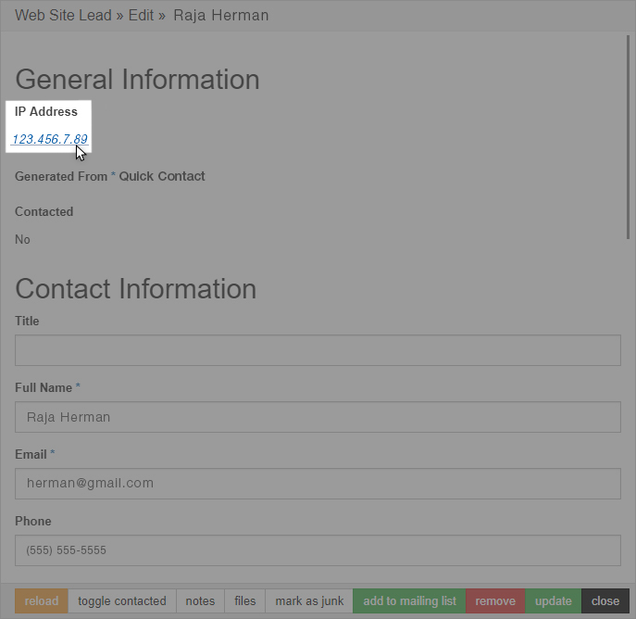
Task: Click the Web Site Lead breadcrumb
Action: pyautogui.click(x=63, y=16)
